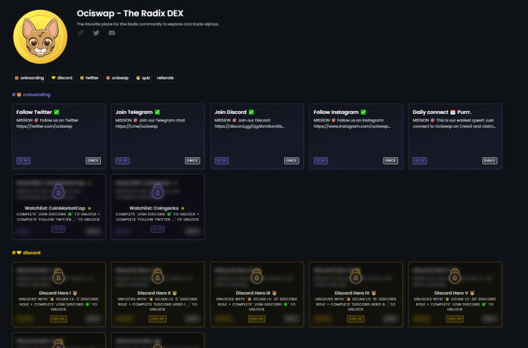Click the '# discord' section heading
The width and height of the screenshot is (528, 348).
pyautogui.click(x=26, y=253)
